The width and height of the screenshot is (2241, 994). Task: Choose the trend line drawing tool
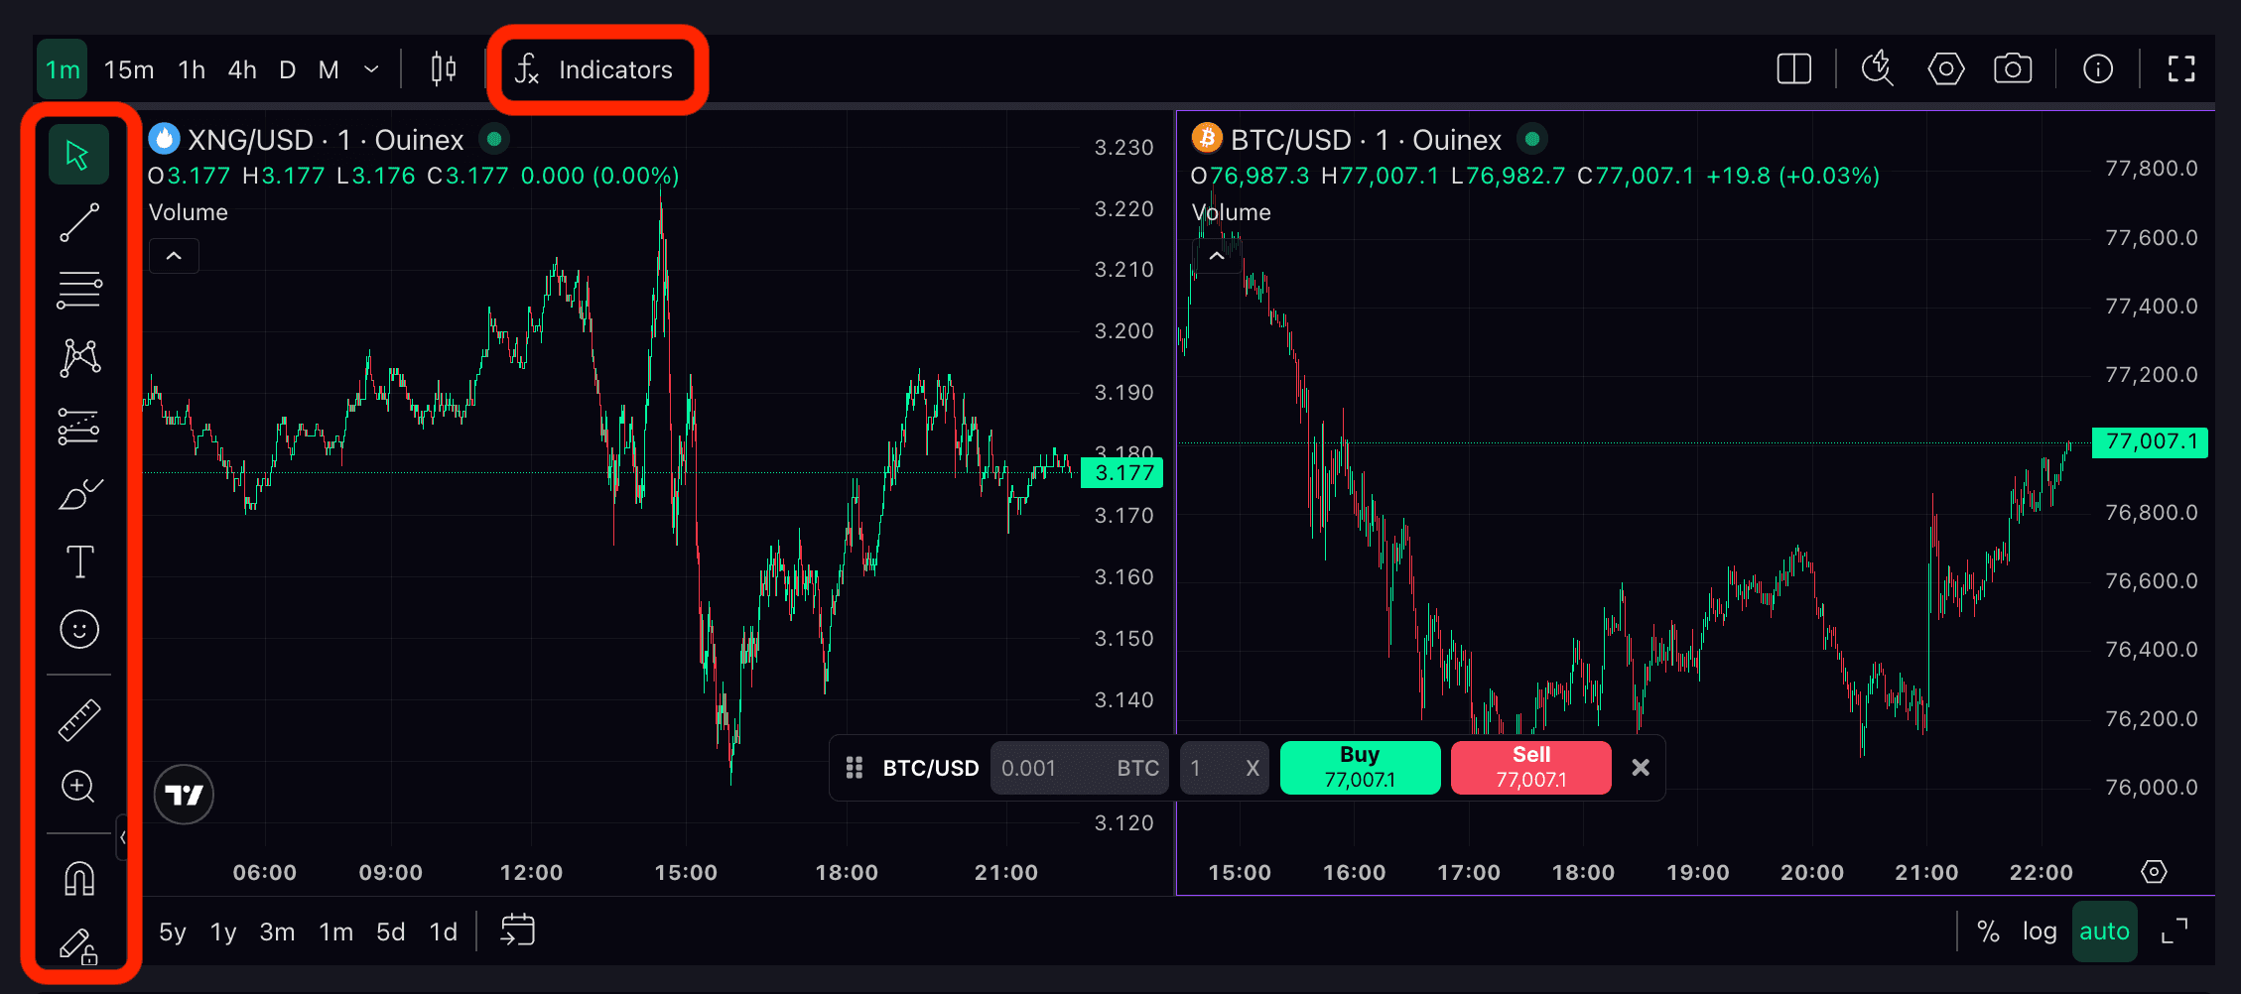tap(78, 223)
